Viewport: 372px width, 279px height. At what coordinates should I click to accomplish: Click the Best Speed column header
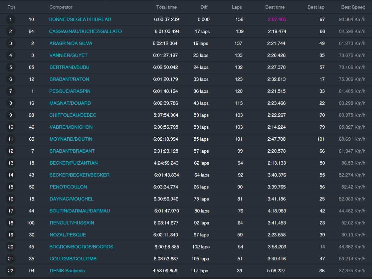tap(353, 7)
